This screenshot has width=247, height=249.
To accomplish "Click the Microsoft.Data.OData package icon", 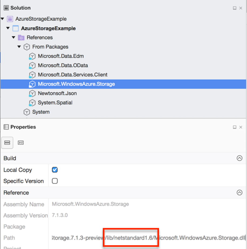I will [32, 65].
